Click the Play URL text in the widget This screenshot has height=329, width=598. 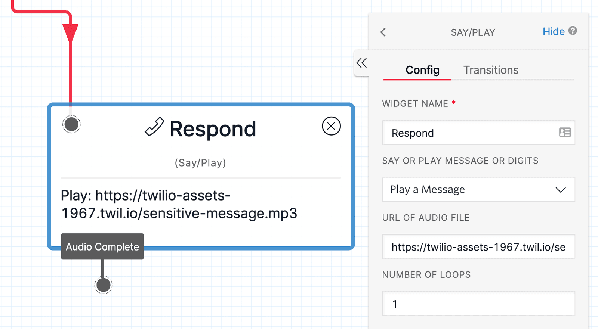point(179,205)
